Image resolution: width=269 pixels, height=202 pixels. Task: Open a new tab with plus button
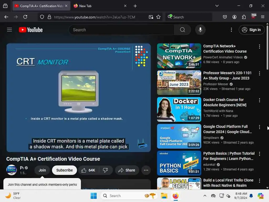tap(135, 6)
